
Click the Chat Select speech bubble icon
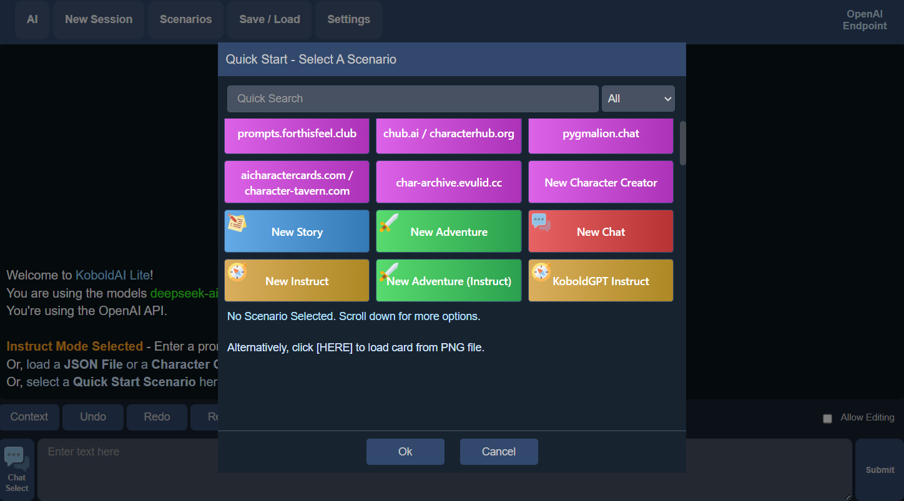point(17,459)
